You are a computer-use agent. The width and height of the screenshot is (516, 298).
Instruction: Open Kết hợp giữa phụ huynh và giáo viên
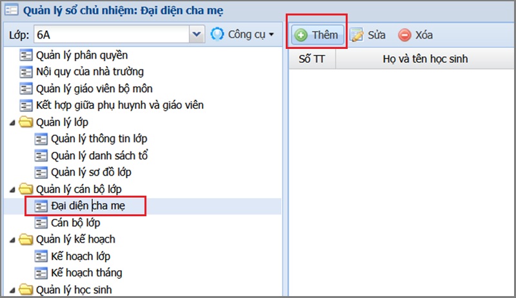120,105
